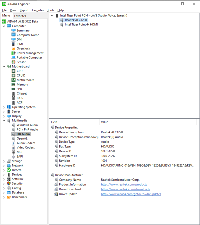Screen dimensions: 200x225
Task: Click the Database icon in tree
Action: point(9,192)
